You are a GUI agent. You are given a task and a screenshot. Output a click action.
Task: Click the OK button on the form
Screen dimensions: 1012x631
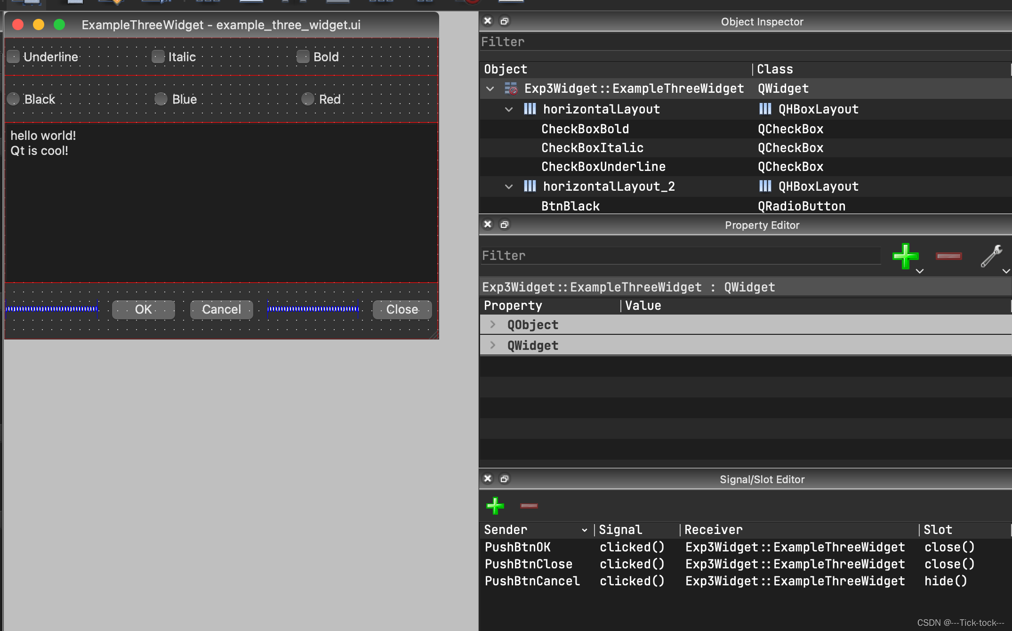144,309
